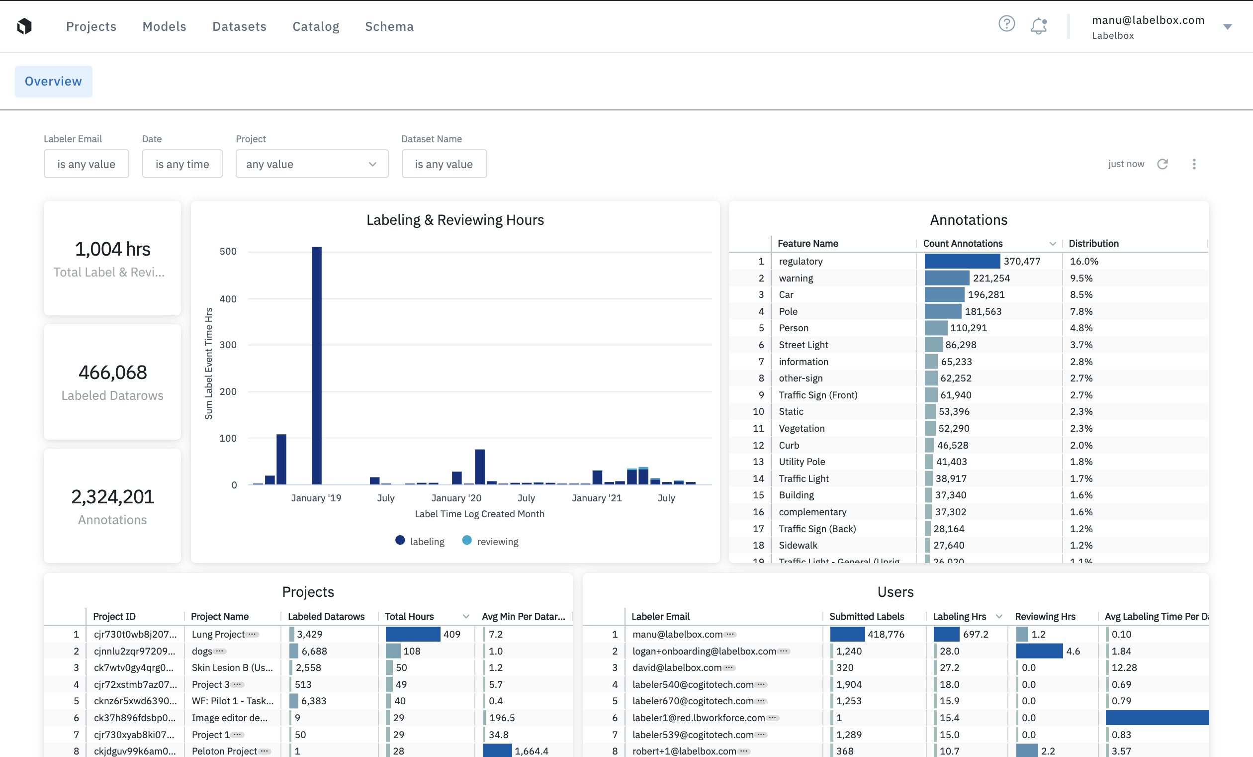The width and height of the screenshot is (1253, 757).
Task: Open the Catalog menu item
Action: point(315,26)
